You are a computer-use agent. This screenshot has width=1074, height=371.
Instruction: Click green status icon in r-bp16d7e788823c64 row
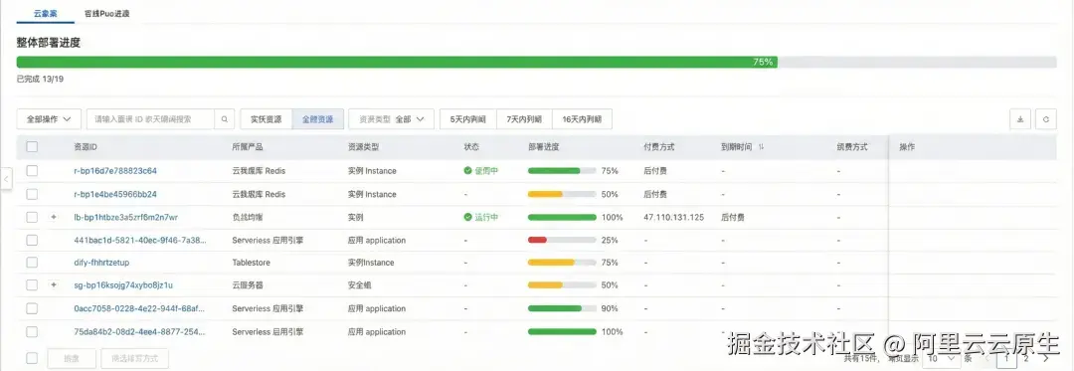[467, 170]
